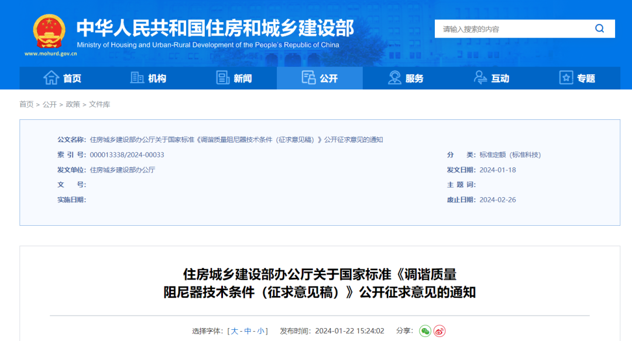
Task: Click the search magnifier icon
Action: pos(599,28)
